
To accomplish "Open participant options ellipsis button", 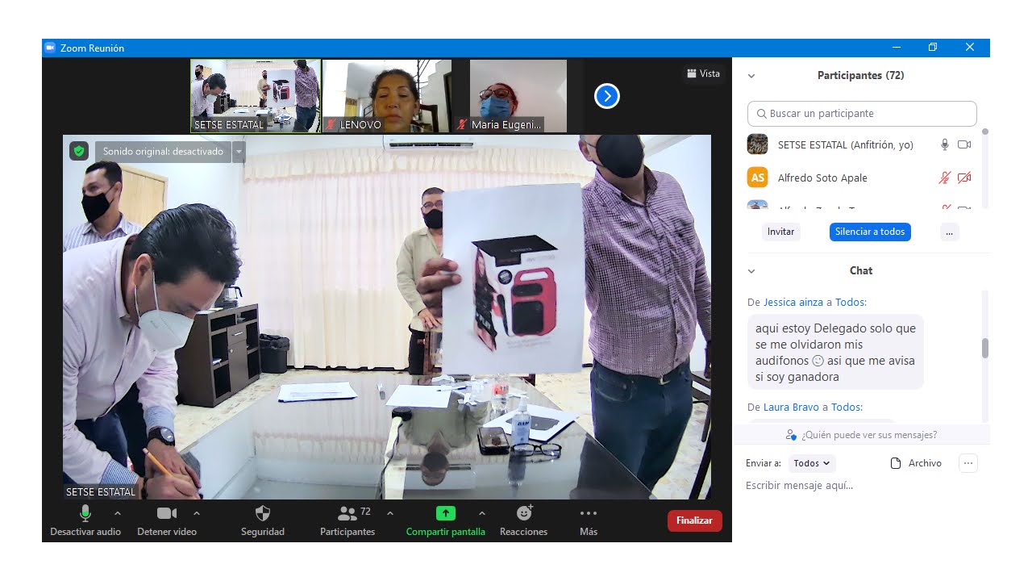I will pyautogui.click(x=949, y=232).
